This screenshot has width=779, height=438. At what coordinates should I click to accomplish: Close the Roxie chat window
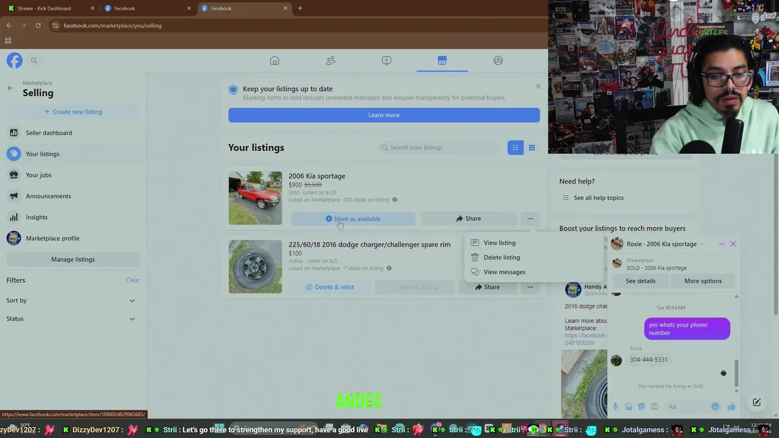(733, 244)
